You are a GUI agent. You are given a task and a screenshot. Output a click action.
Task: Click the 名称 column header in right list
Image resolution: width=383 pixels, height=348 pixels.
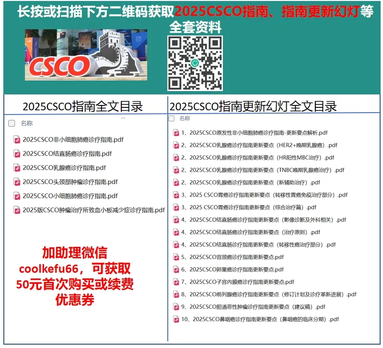point(185,118)
